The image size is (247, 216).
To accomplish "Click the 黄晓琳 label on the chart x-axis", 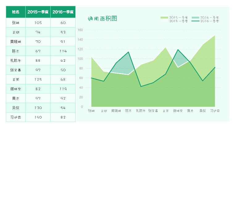I will coord(116,111).
